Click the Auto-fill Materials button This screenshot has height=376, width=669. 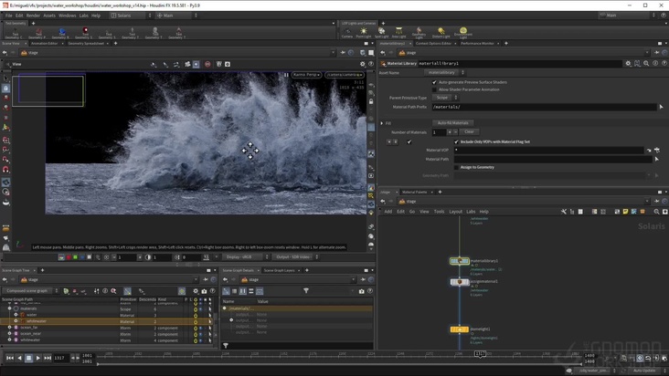tap(452, 123)
